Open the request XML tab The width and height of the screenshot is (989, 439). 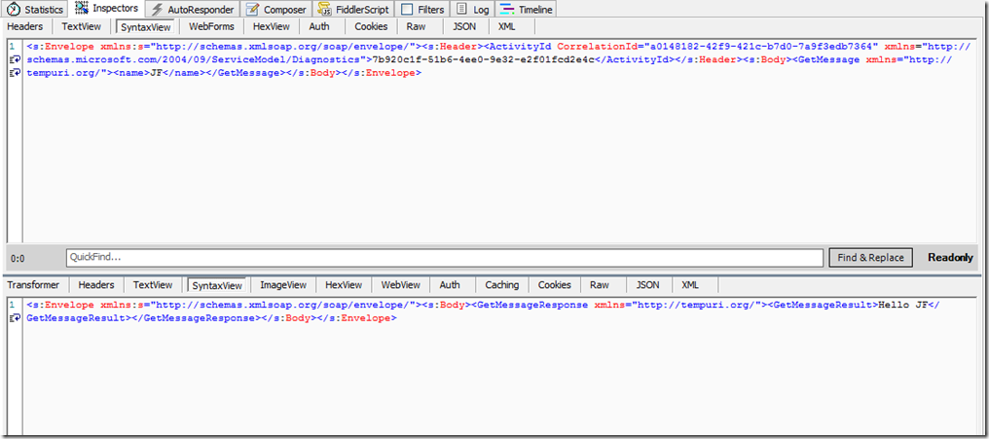[506, 26]
